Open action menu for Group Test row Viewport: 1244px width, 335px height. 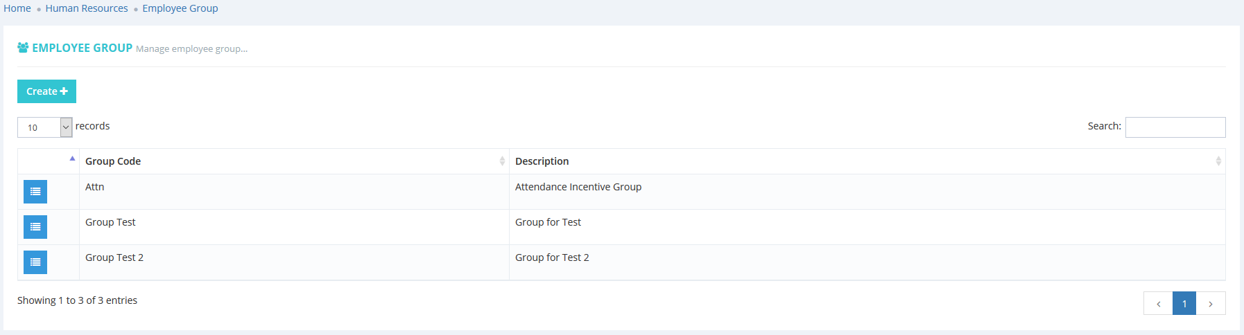pyautogui.click(x=35, y=227)
